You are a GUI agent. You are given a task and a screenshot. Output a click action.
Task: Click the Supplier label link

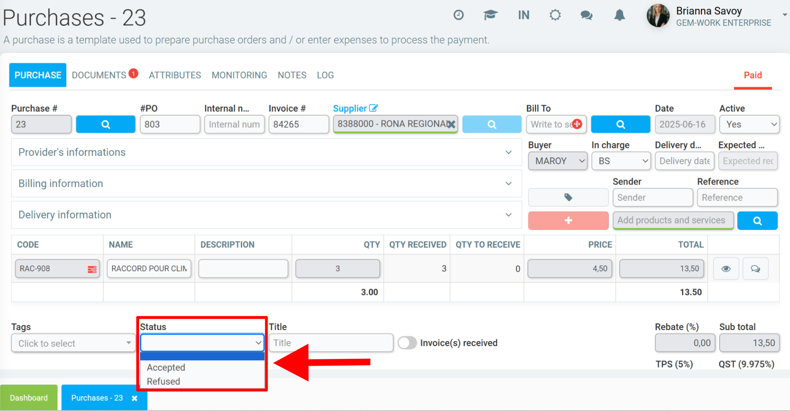point(350,108)
